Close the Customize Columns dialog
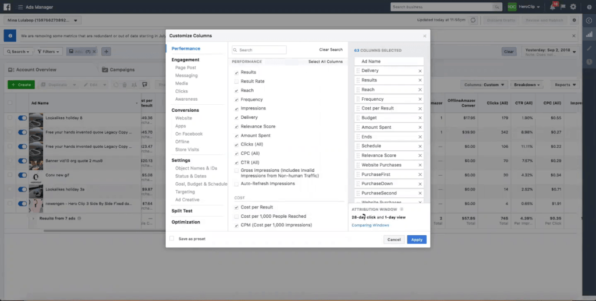 click(x=424, y=36)
